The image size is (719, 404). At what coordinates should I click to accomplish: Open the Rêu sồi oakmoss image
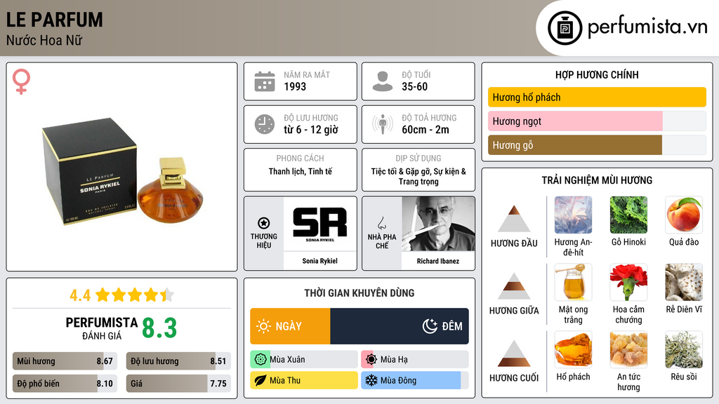tap(684, 349)
